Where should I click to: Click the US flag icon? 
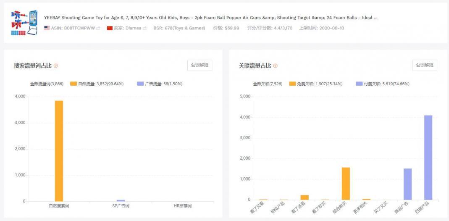(x=47, y=28)
